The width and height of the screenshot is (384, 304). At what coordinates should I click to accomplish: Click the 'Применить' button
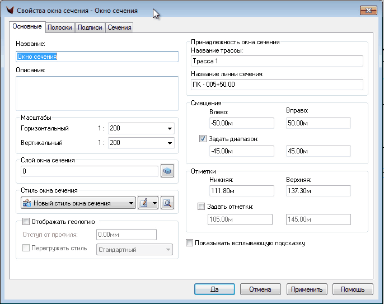coord(306,289)
